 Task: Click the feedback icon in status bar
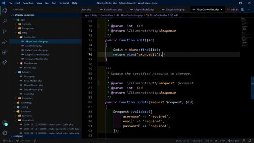pos(244,141)
